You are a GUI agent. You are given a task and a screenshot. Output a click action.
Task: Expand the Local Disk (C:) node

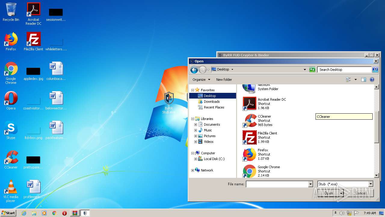(196, 159)
